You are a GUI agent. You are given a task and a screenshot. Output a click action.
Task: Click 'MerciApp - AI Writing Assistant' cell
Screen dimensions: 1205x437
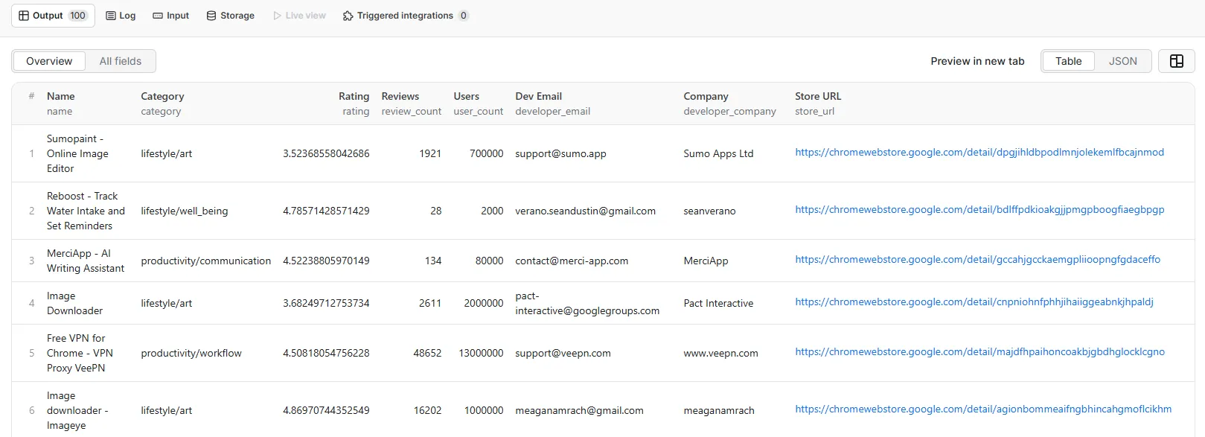point(86,261)
